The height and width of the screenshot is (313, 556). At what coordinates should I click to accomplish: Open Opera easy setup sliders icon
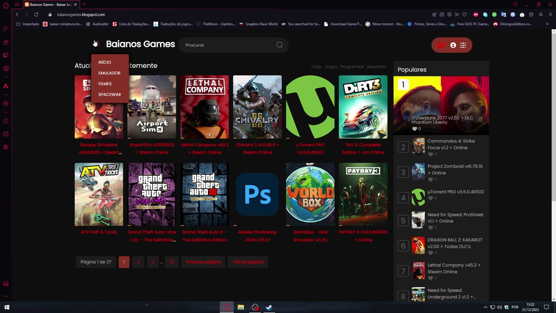tap(541, 14)
